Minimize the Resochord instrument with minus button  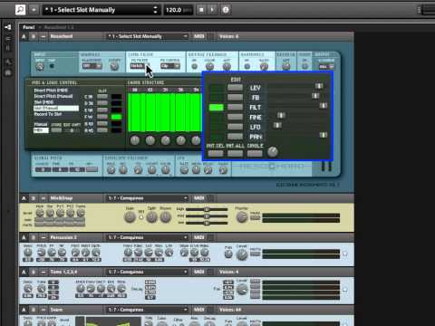click(x=43, y=36)
